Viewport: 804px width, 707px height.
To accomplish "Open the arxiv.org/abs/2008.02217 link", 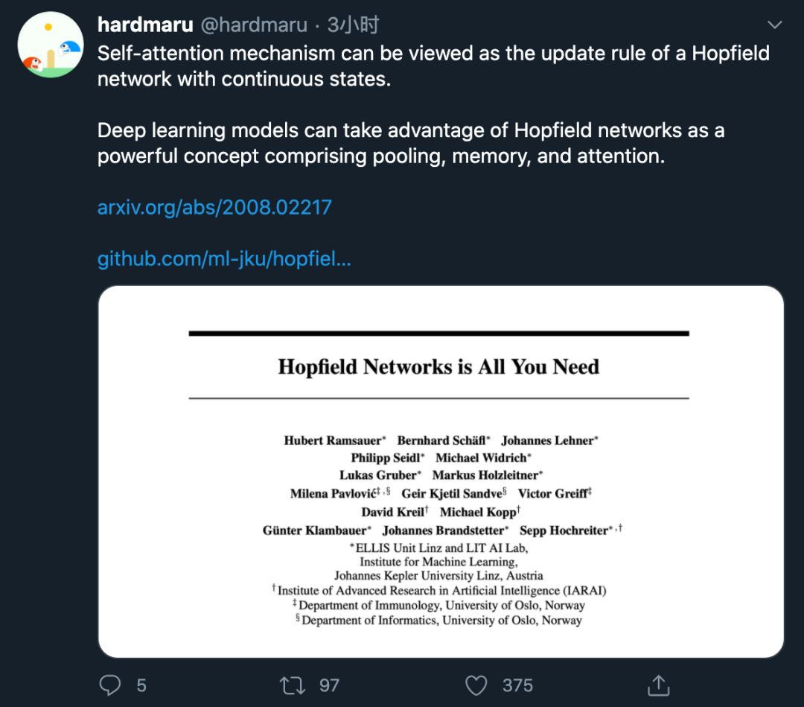I will (214, 207).
